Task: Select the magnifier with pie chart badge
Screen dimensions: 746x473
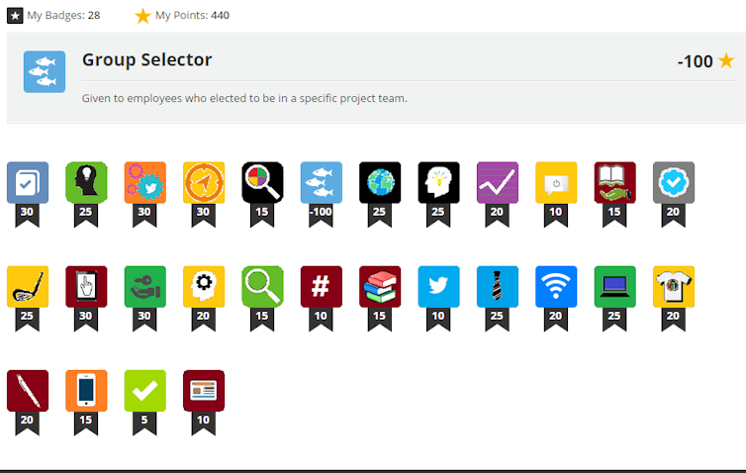Action: 262,182
